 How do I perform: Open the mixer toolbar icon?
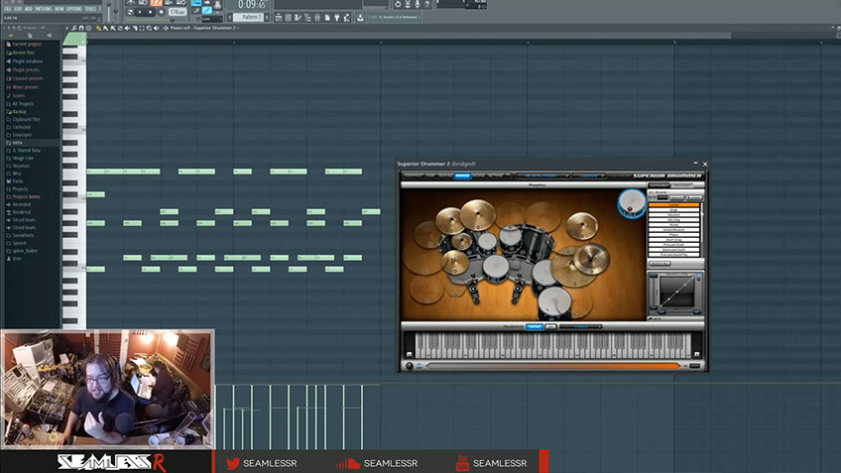[x=317, y=17]
